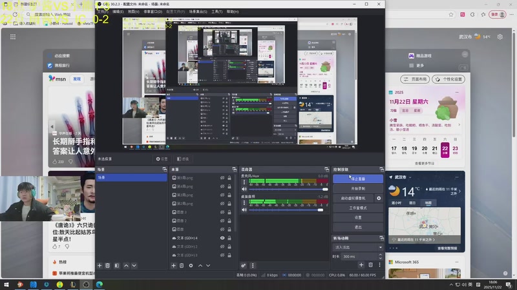The width and height of the screenshot is (517, 290).
Task: Open Windows Start button on taskbar
Action: 6,284
